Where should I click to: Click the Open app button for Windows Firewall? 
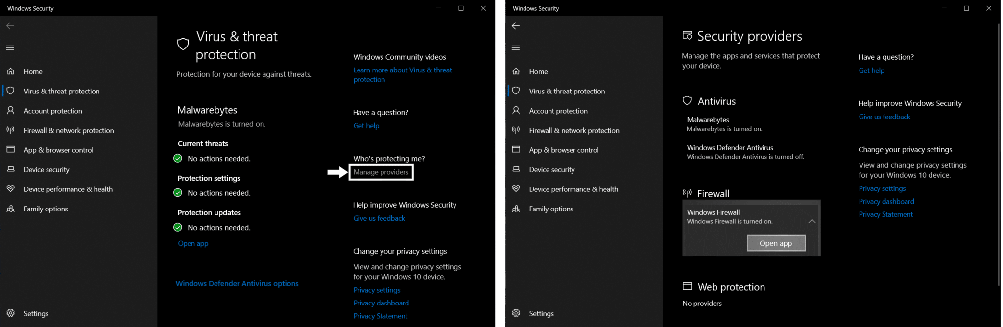(x=776, y=243)
